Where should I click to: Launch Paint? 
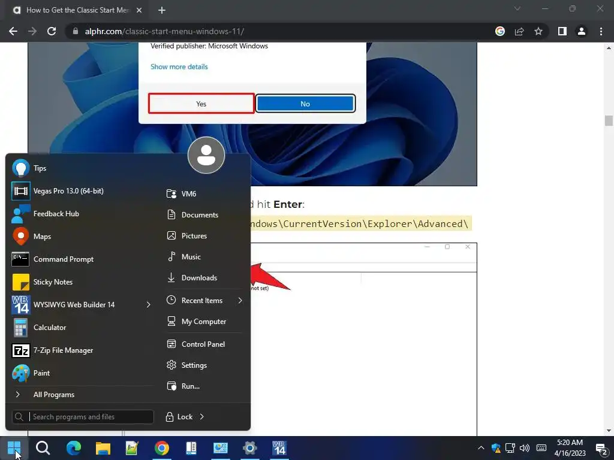pyautogui.click(x=81, y=373)
